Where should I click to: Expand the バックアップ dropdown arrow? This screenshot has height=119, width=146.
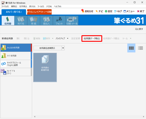(x=68, y=38)
